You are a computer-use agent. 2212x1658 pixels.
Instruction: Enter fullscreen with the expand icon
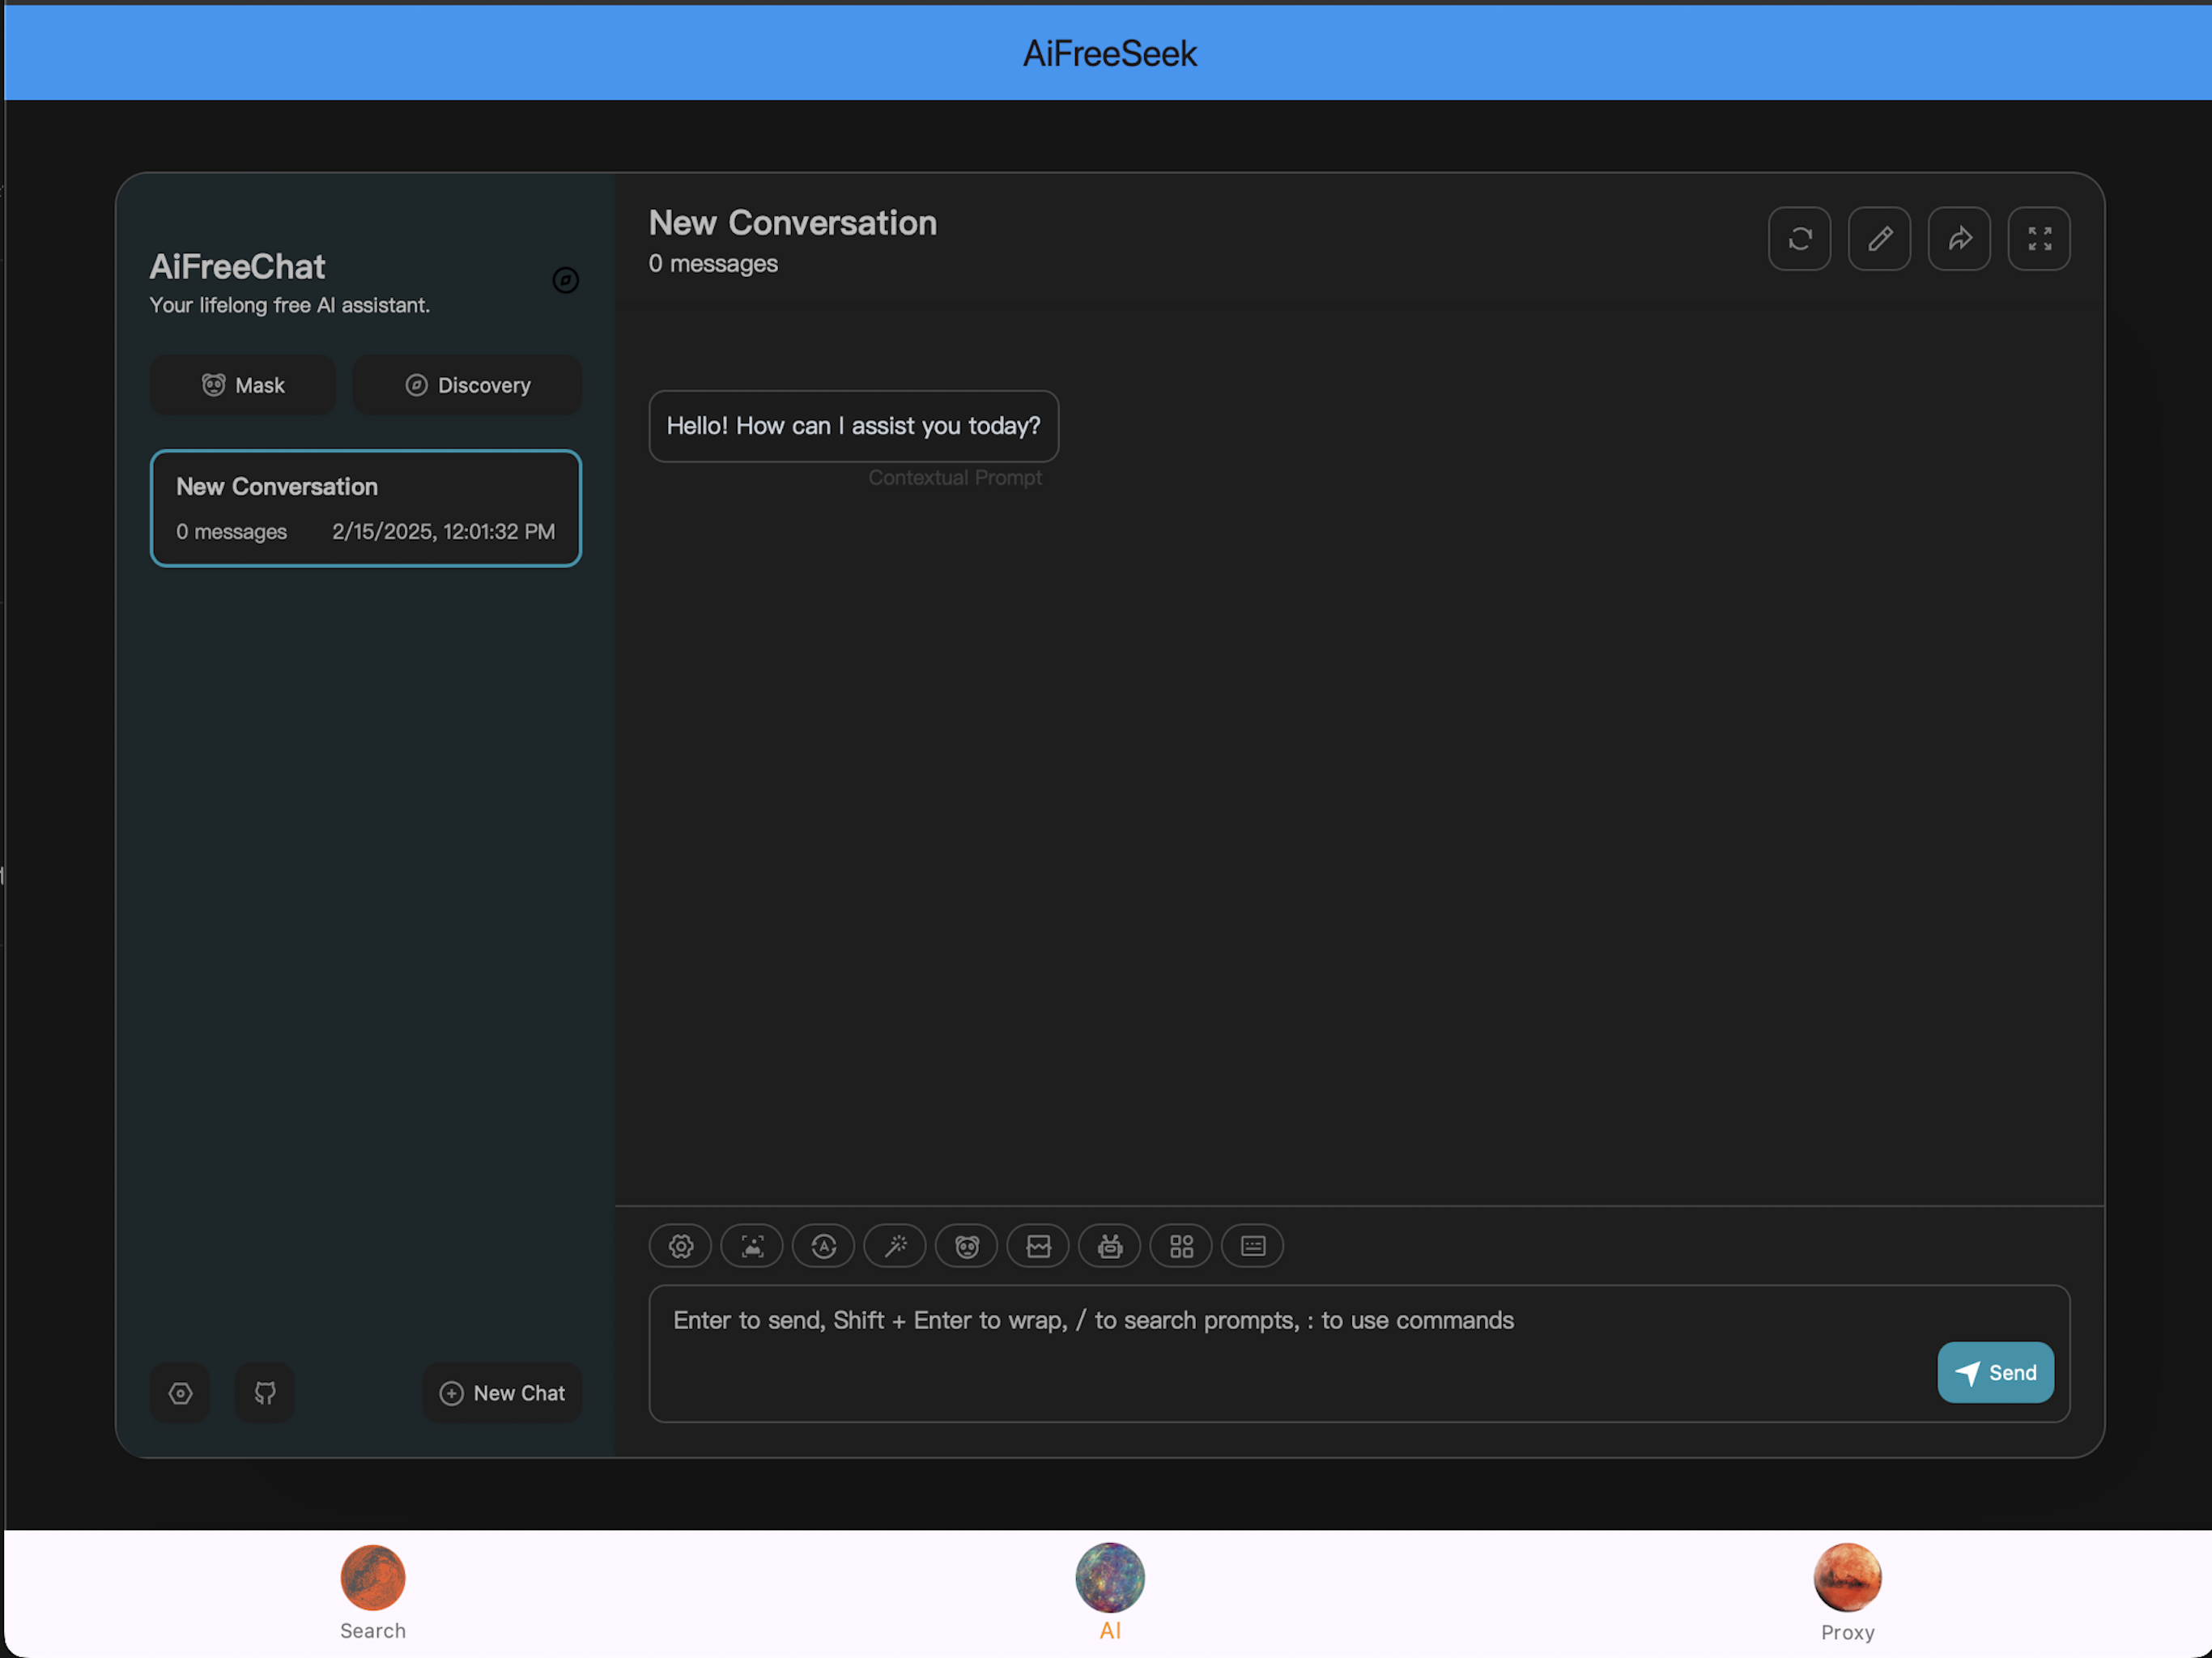click(2040, 239)
